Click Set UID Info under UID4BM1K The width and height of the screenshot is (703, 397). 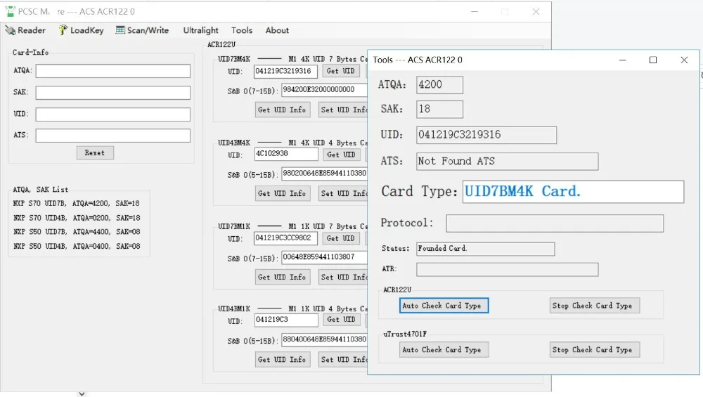(x=343, y=360)
